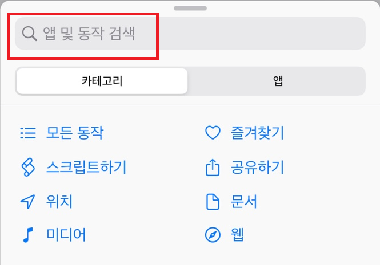
Task: Tap the 문서 document icon
Action: point(213,201)
